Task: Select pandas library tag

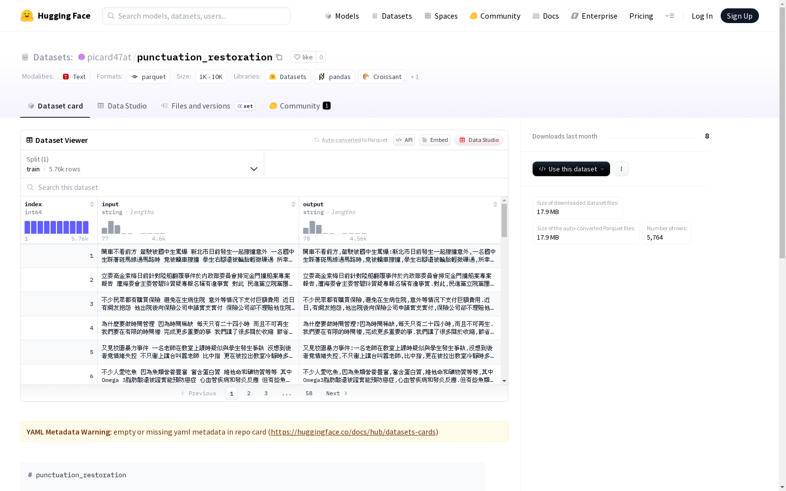Action: [335, 77]
